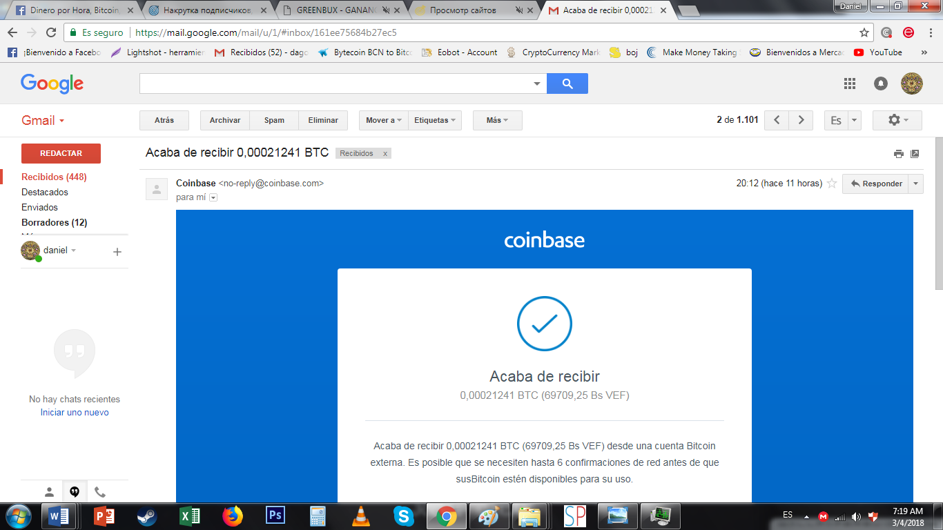Remove the Recibidos label with x
Image resolution: width=943 pixels, height=530 pixels.
385,154
